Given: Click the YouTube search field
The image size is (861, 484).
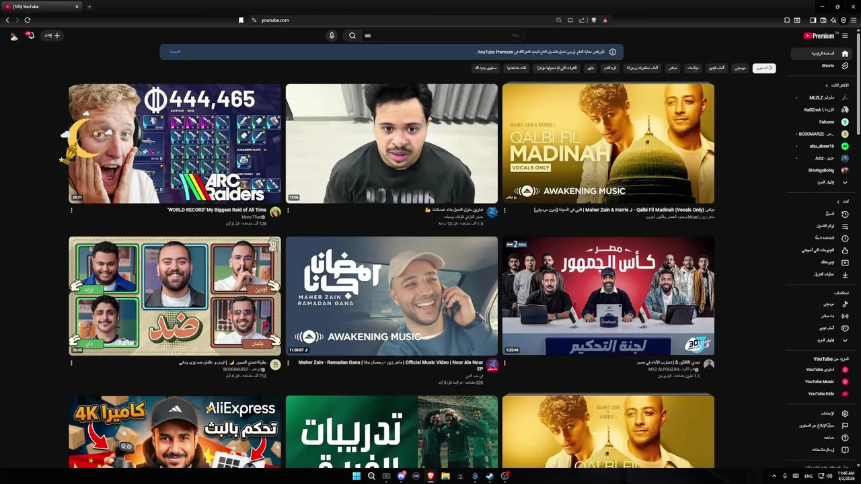Looking at the screenshot, I should 443,36.
